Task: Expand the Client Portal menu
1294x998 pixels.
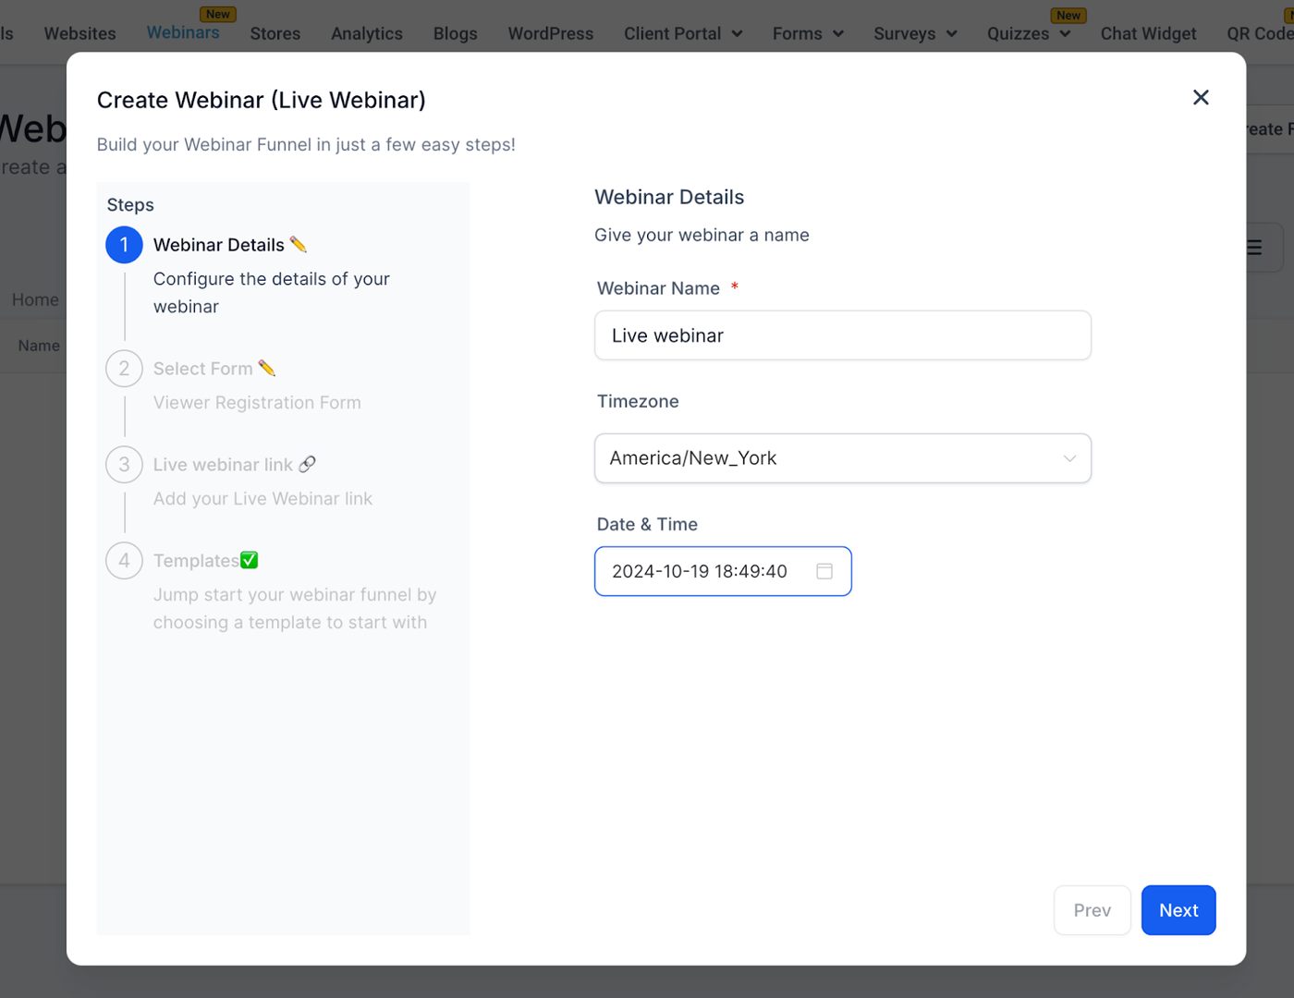Action: (x=683, y=34)
